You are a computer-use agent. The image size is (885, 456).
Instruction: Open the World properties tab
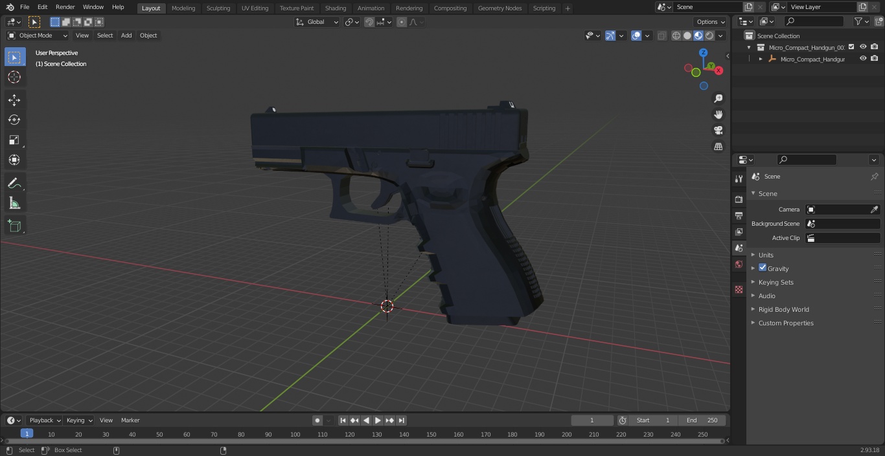(x=739, y=264)
